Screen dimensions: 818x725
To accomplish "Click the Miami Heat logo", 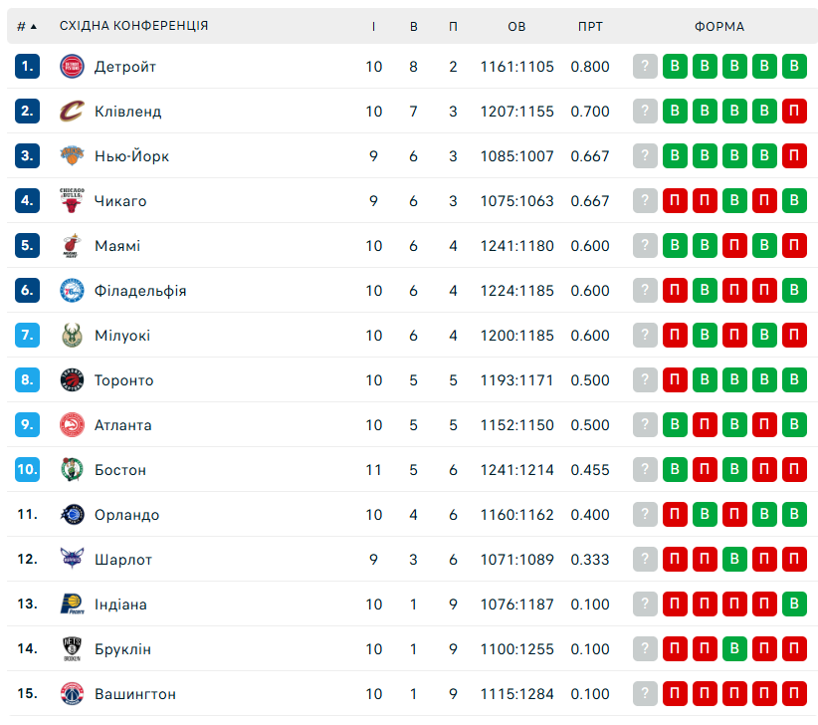I will point(72,246).
